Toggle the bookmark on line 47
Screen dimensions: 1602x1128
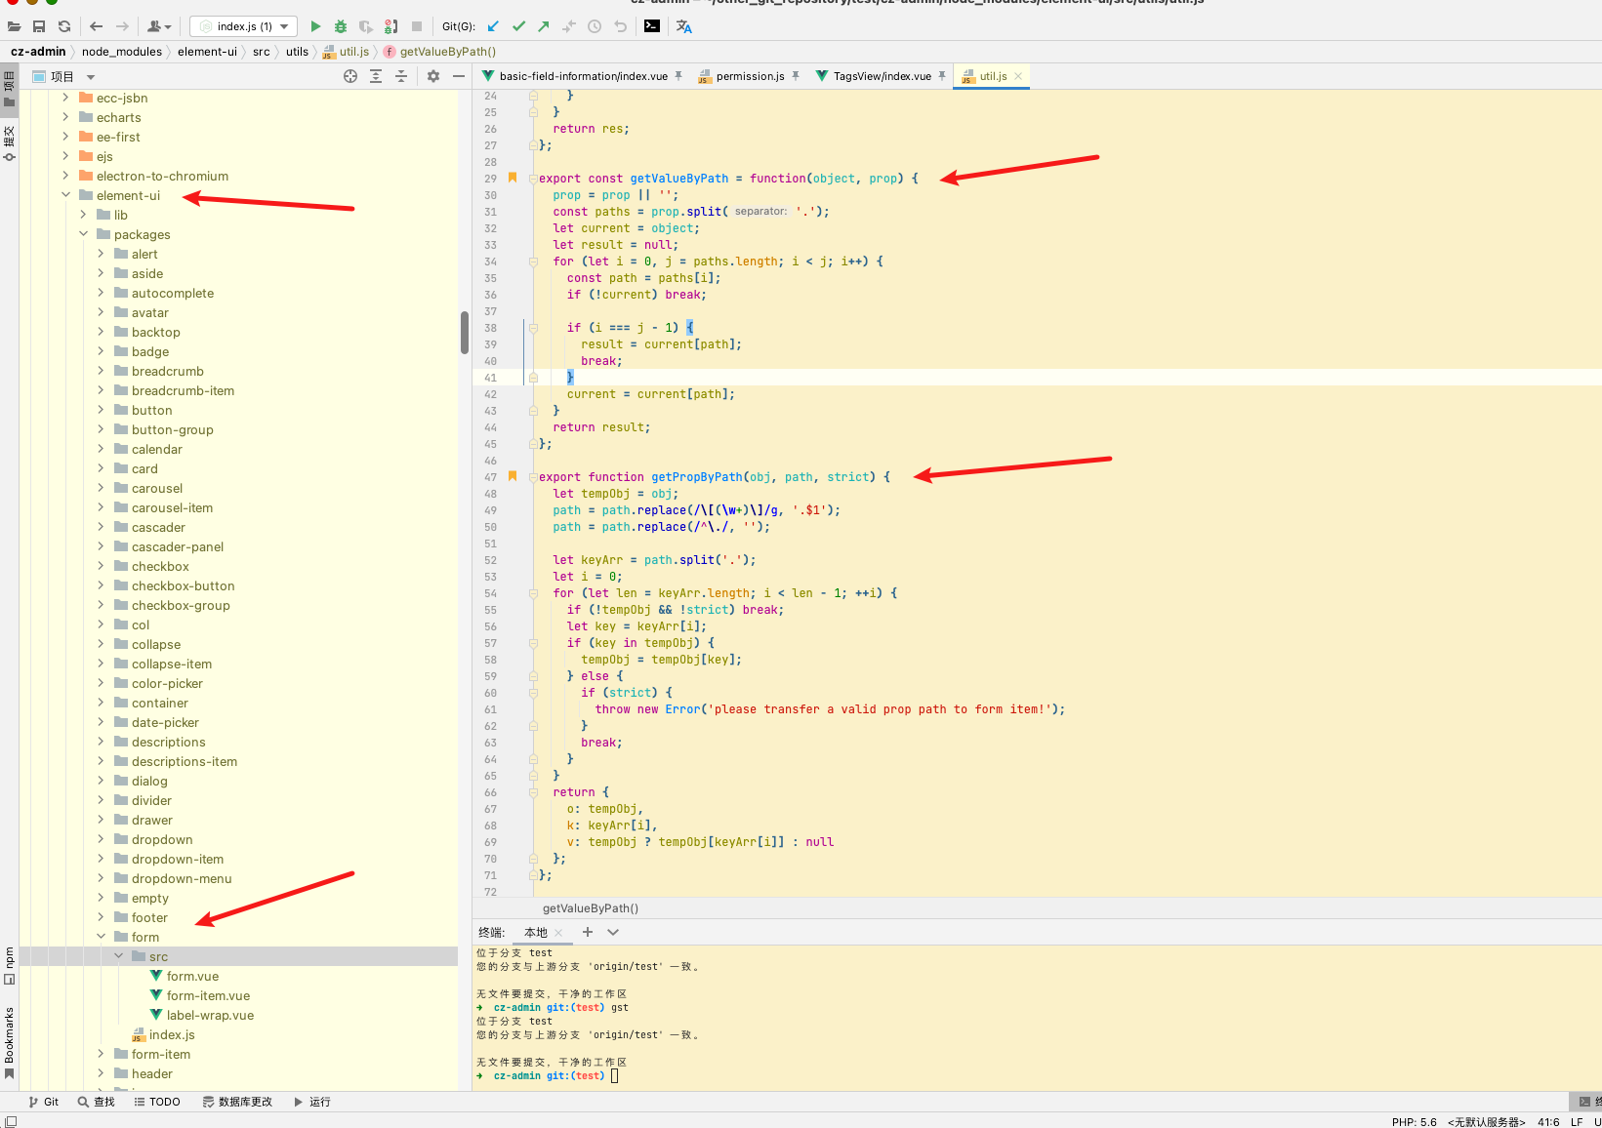coord(513,476)
